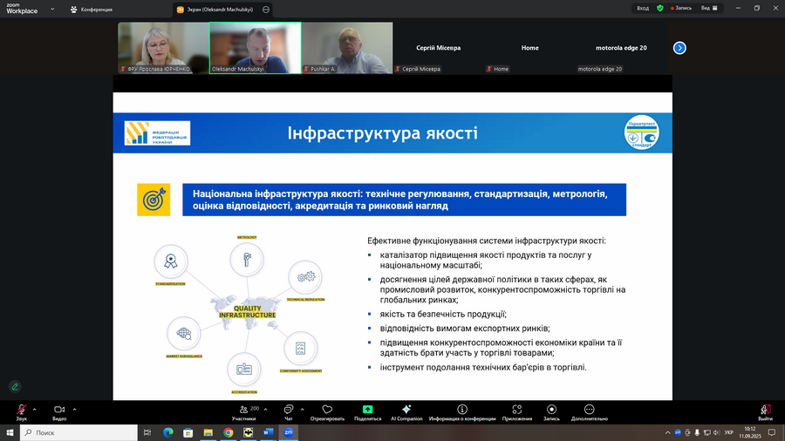
Task: Start recording with the Запись toolbar button
Action: 551,412
